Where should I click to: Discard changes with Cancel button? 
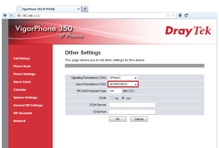139,119
